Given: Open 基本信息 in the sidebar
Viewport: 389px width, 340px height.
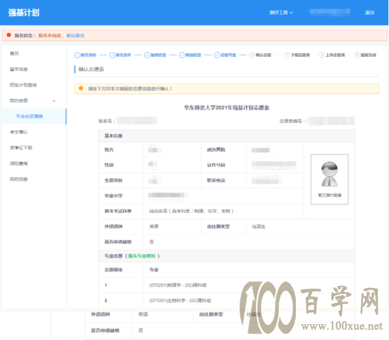Looking at the screenshot, I should [x=19, y=70].
